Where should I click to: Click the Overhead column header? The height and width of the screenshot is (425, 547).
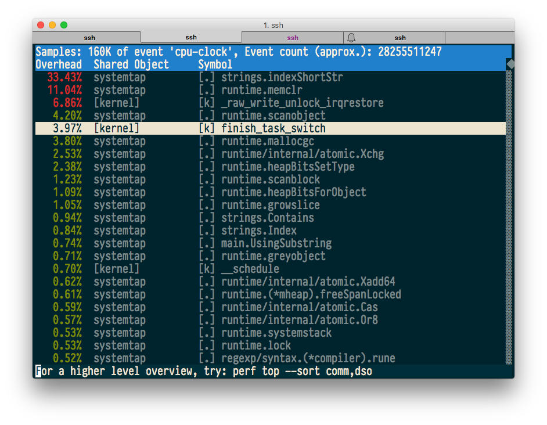click(x=59, y=64)
